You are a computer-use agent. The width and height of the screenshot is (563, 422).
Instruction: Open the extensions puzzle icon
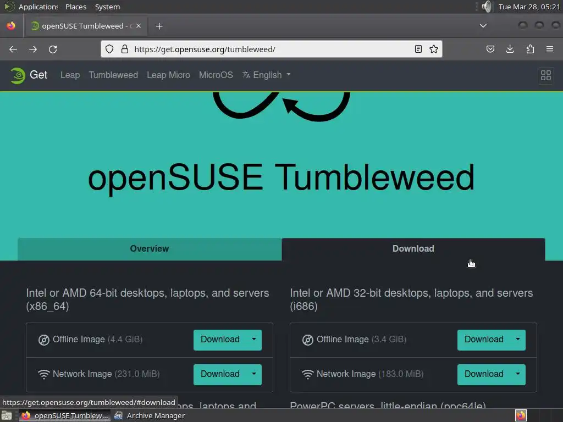pos(530,49)
